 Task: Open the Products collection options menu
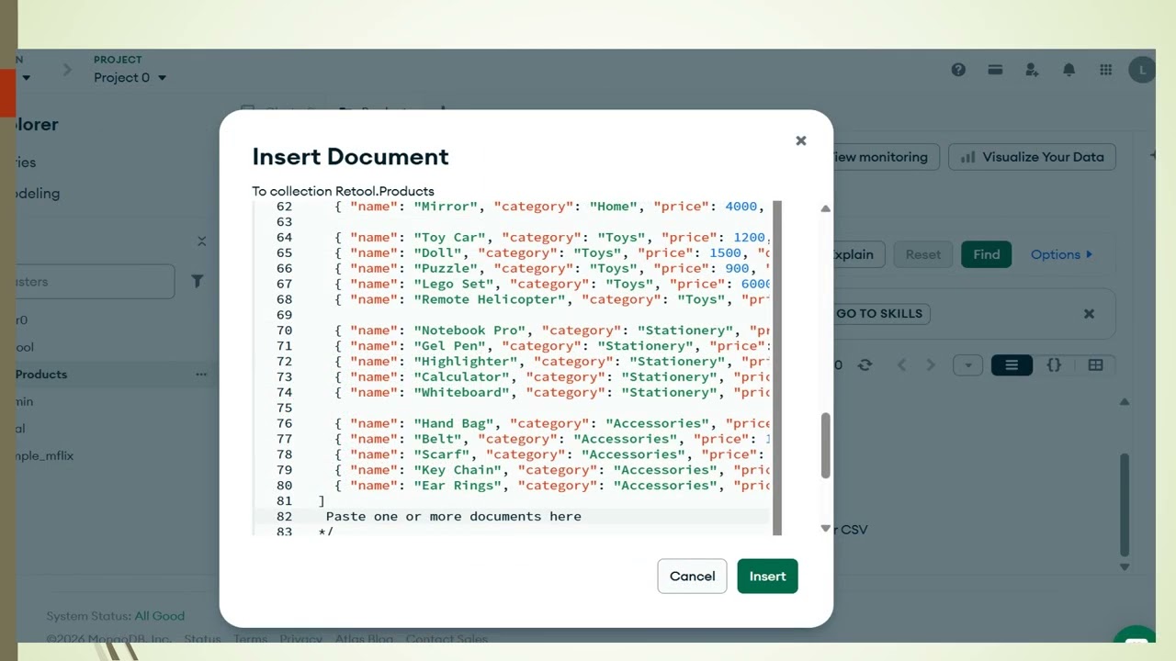(x=201, y=375)
